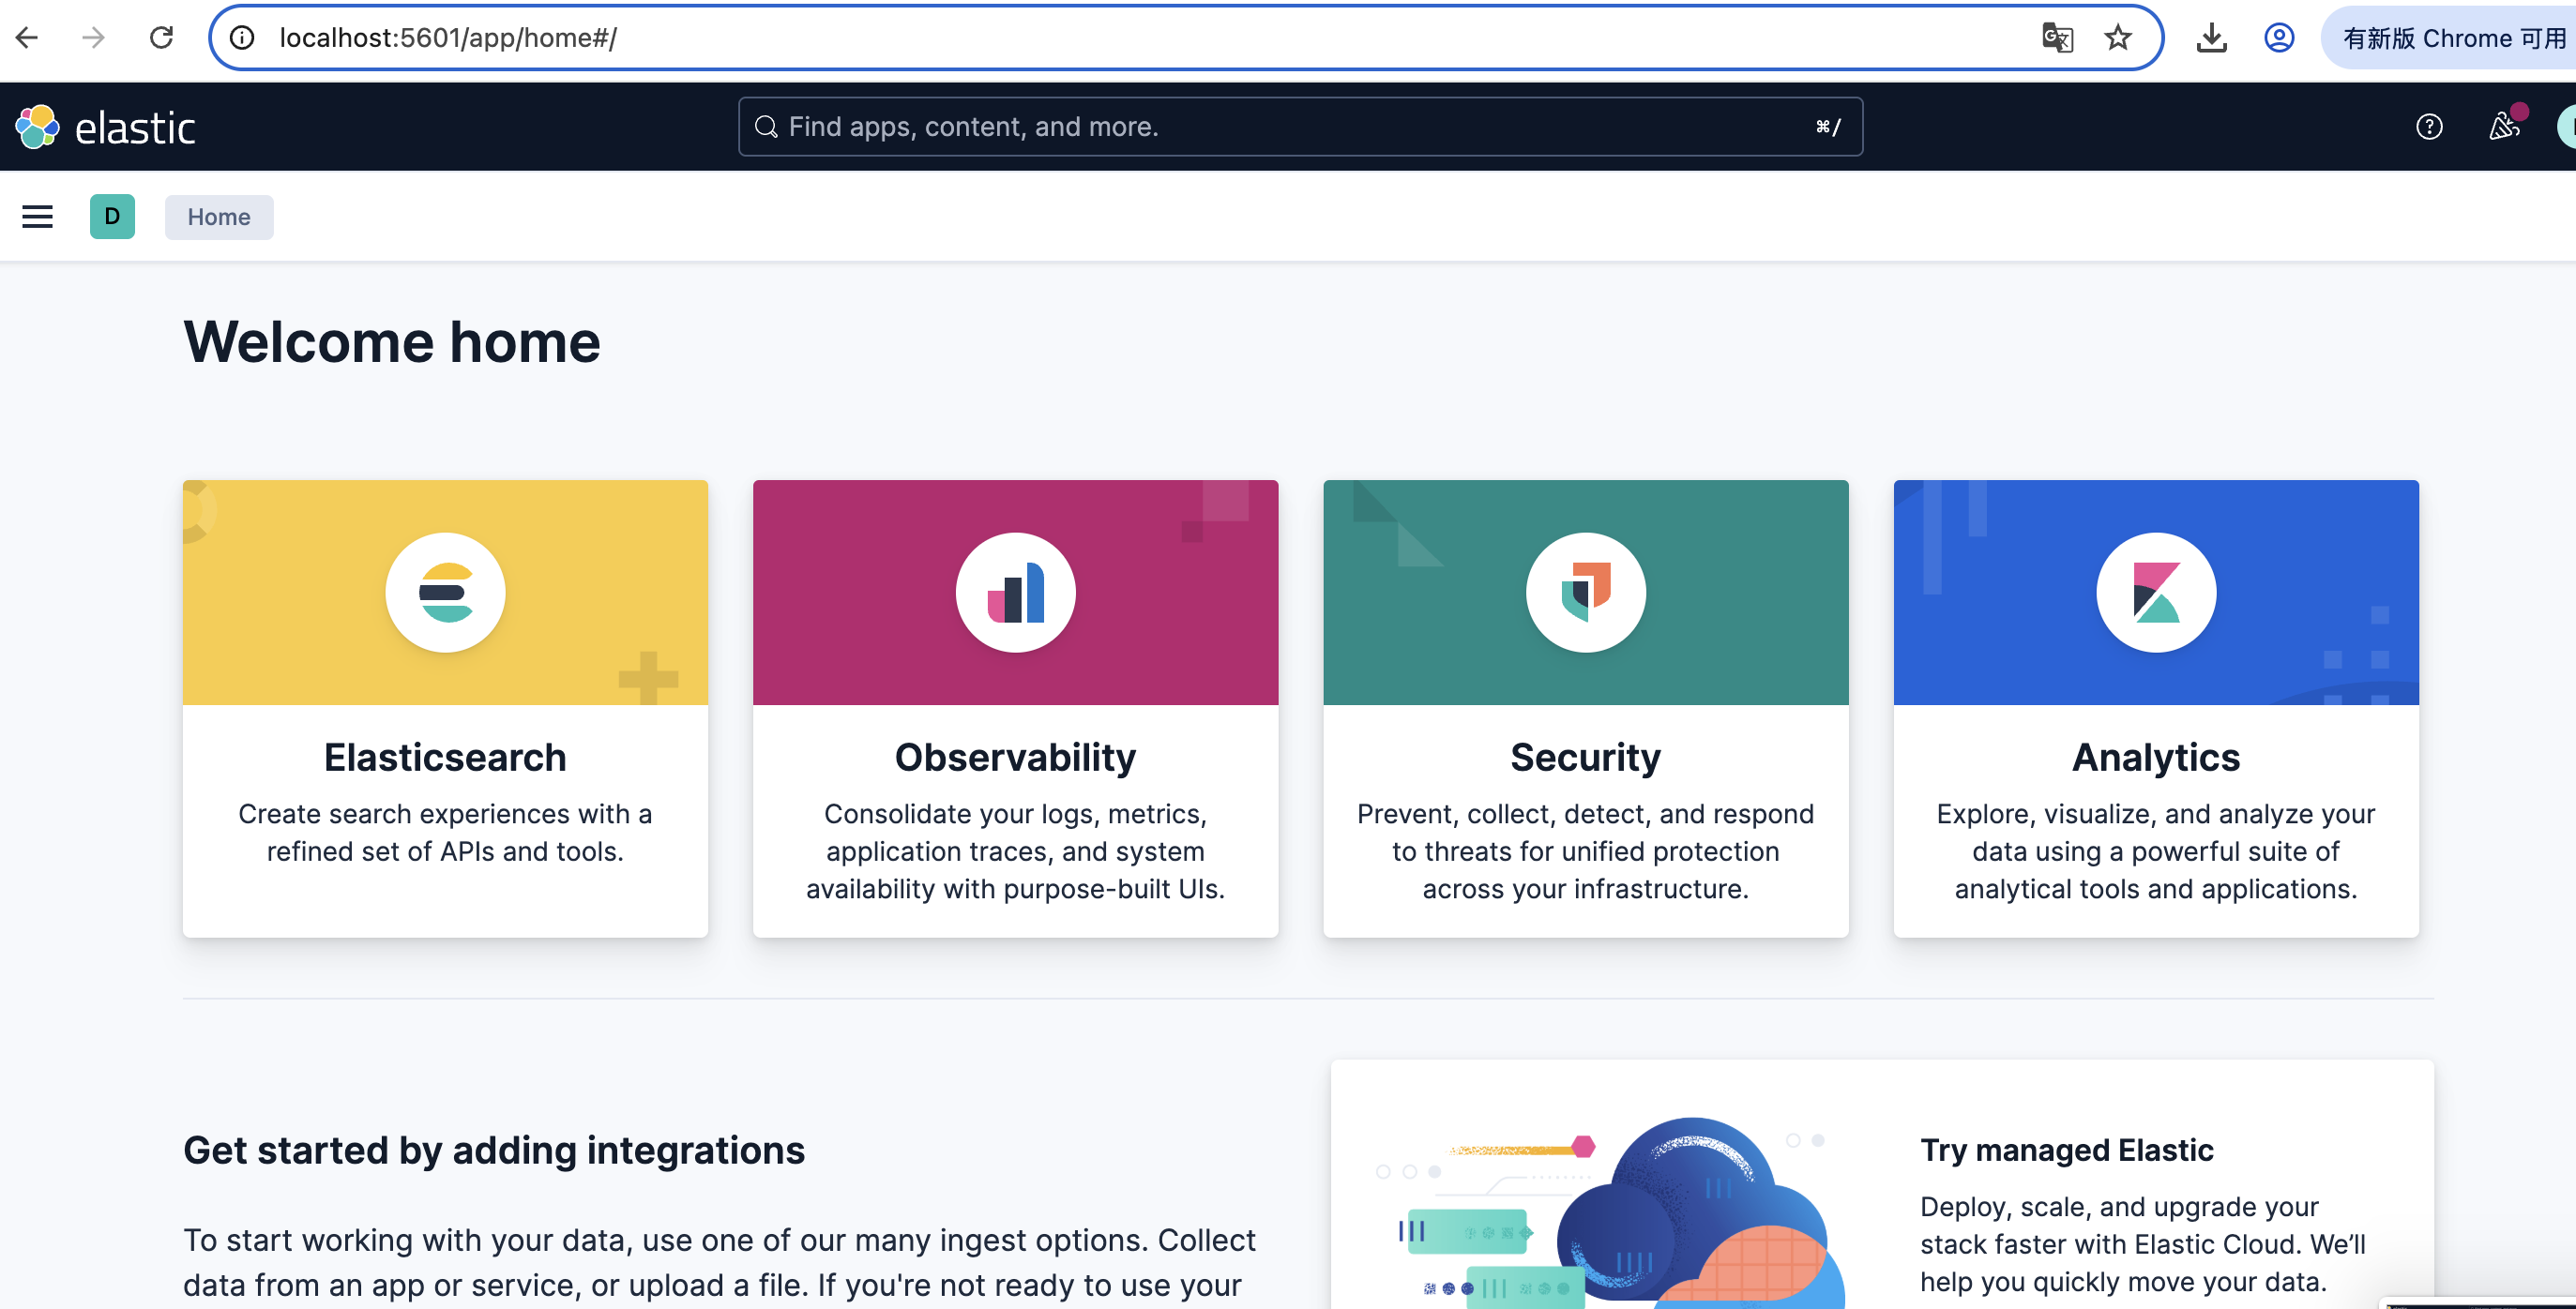
Task: Focus the Find apps, content search field
Action: coord(1300,127)
